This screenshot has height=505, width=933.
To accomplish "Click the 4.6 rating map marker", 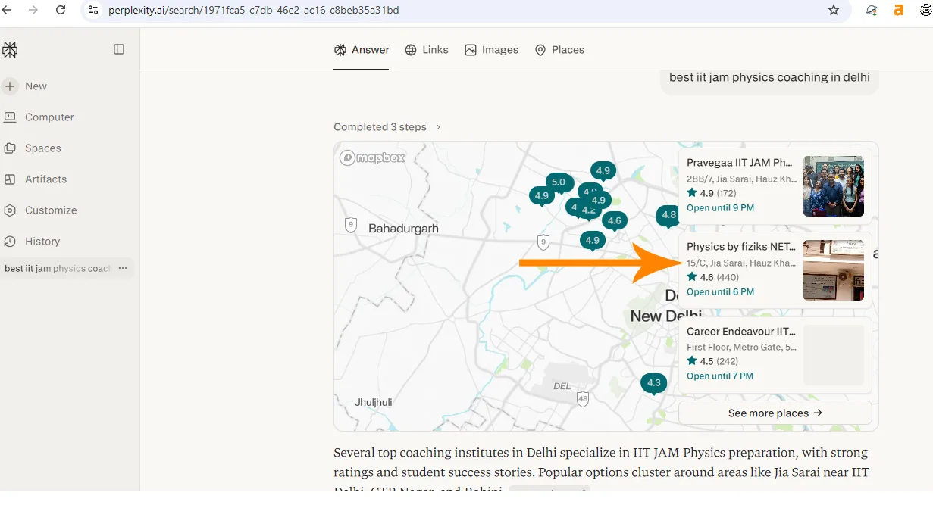I will point(614,222).
